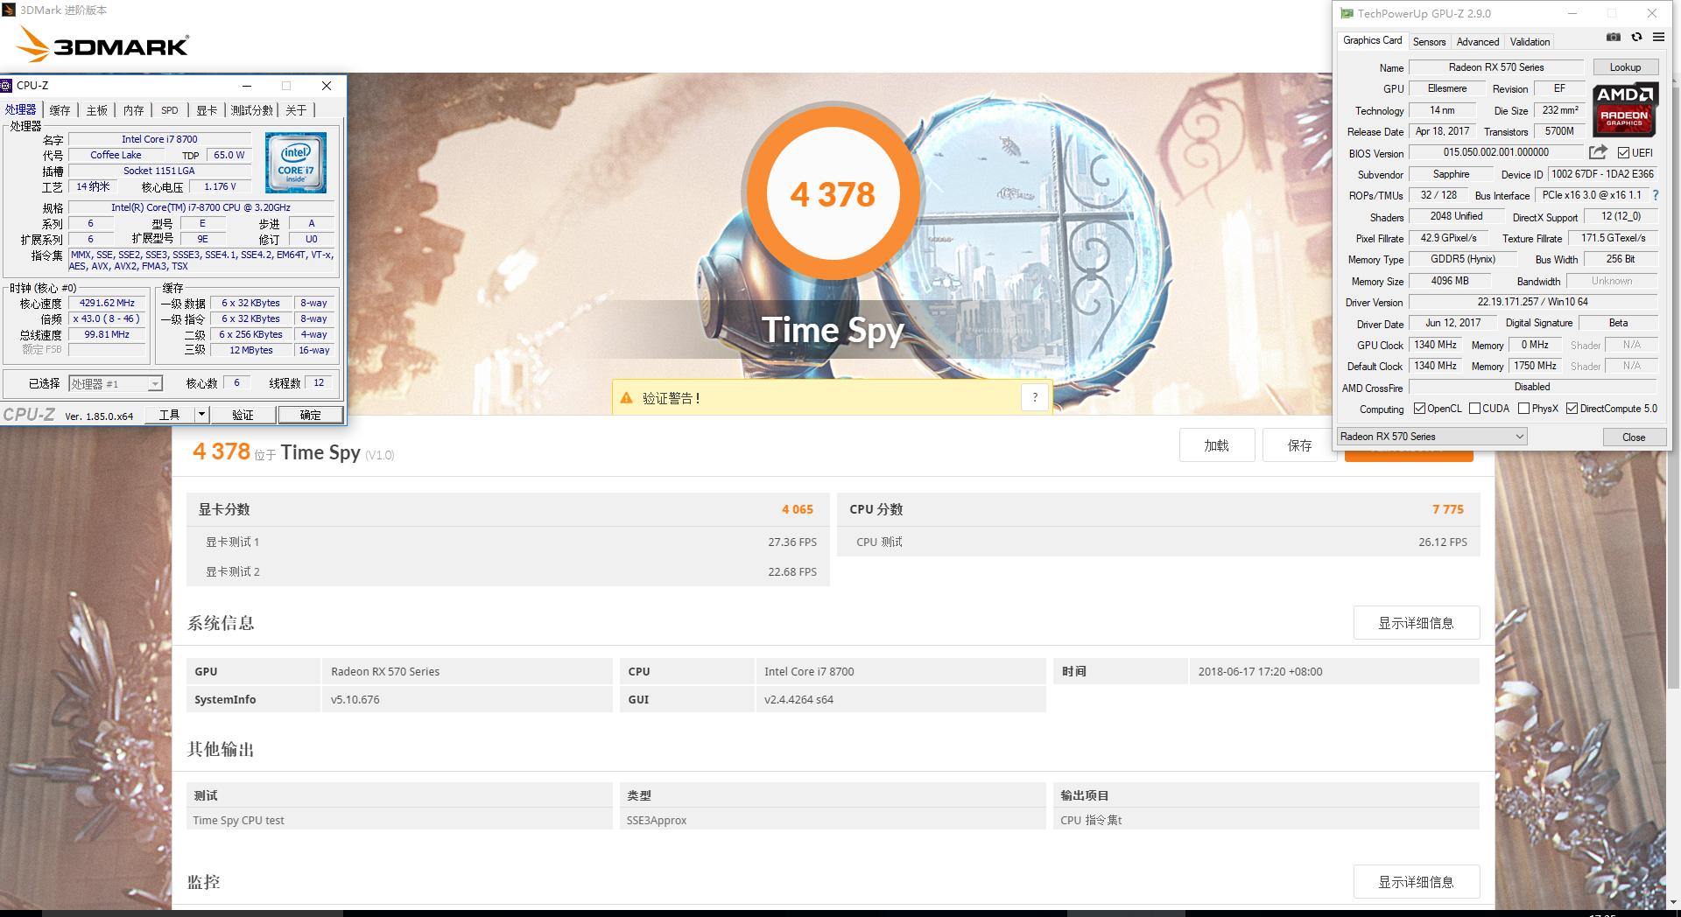Click the 3DMark title bar icon
Viewport: 1681px width, 917px height.
click(x=8, y=10)
